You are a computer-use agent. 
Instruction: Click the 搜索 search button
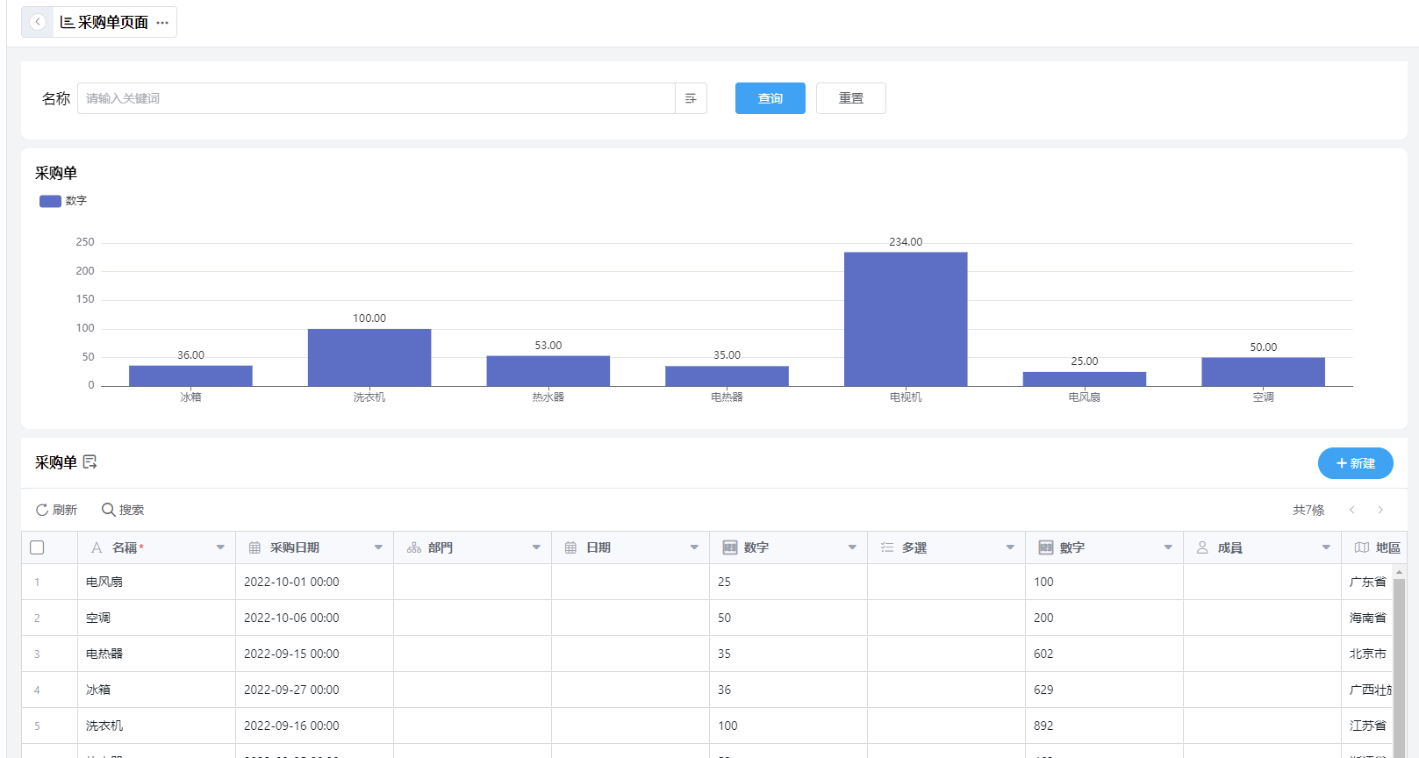(x=123, y=510)
